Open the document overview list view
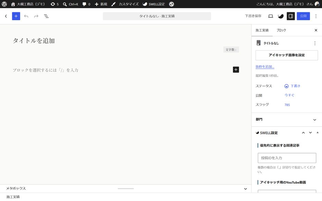Viewport: 322px width, 201px height. (x=46, y=16)
